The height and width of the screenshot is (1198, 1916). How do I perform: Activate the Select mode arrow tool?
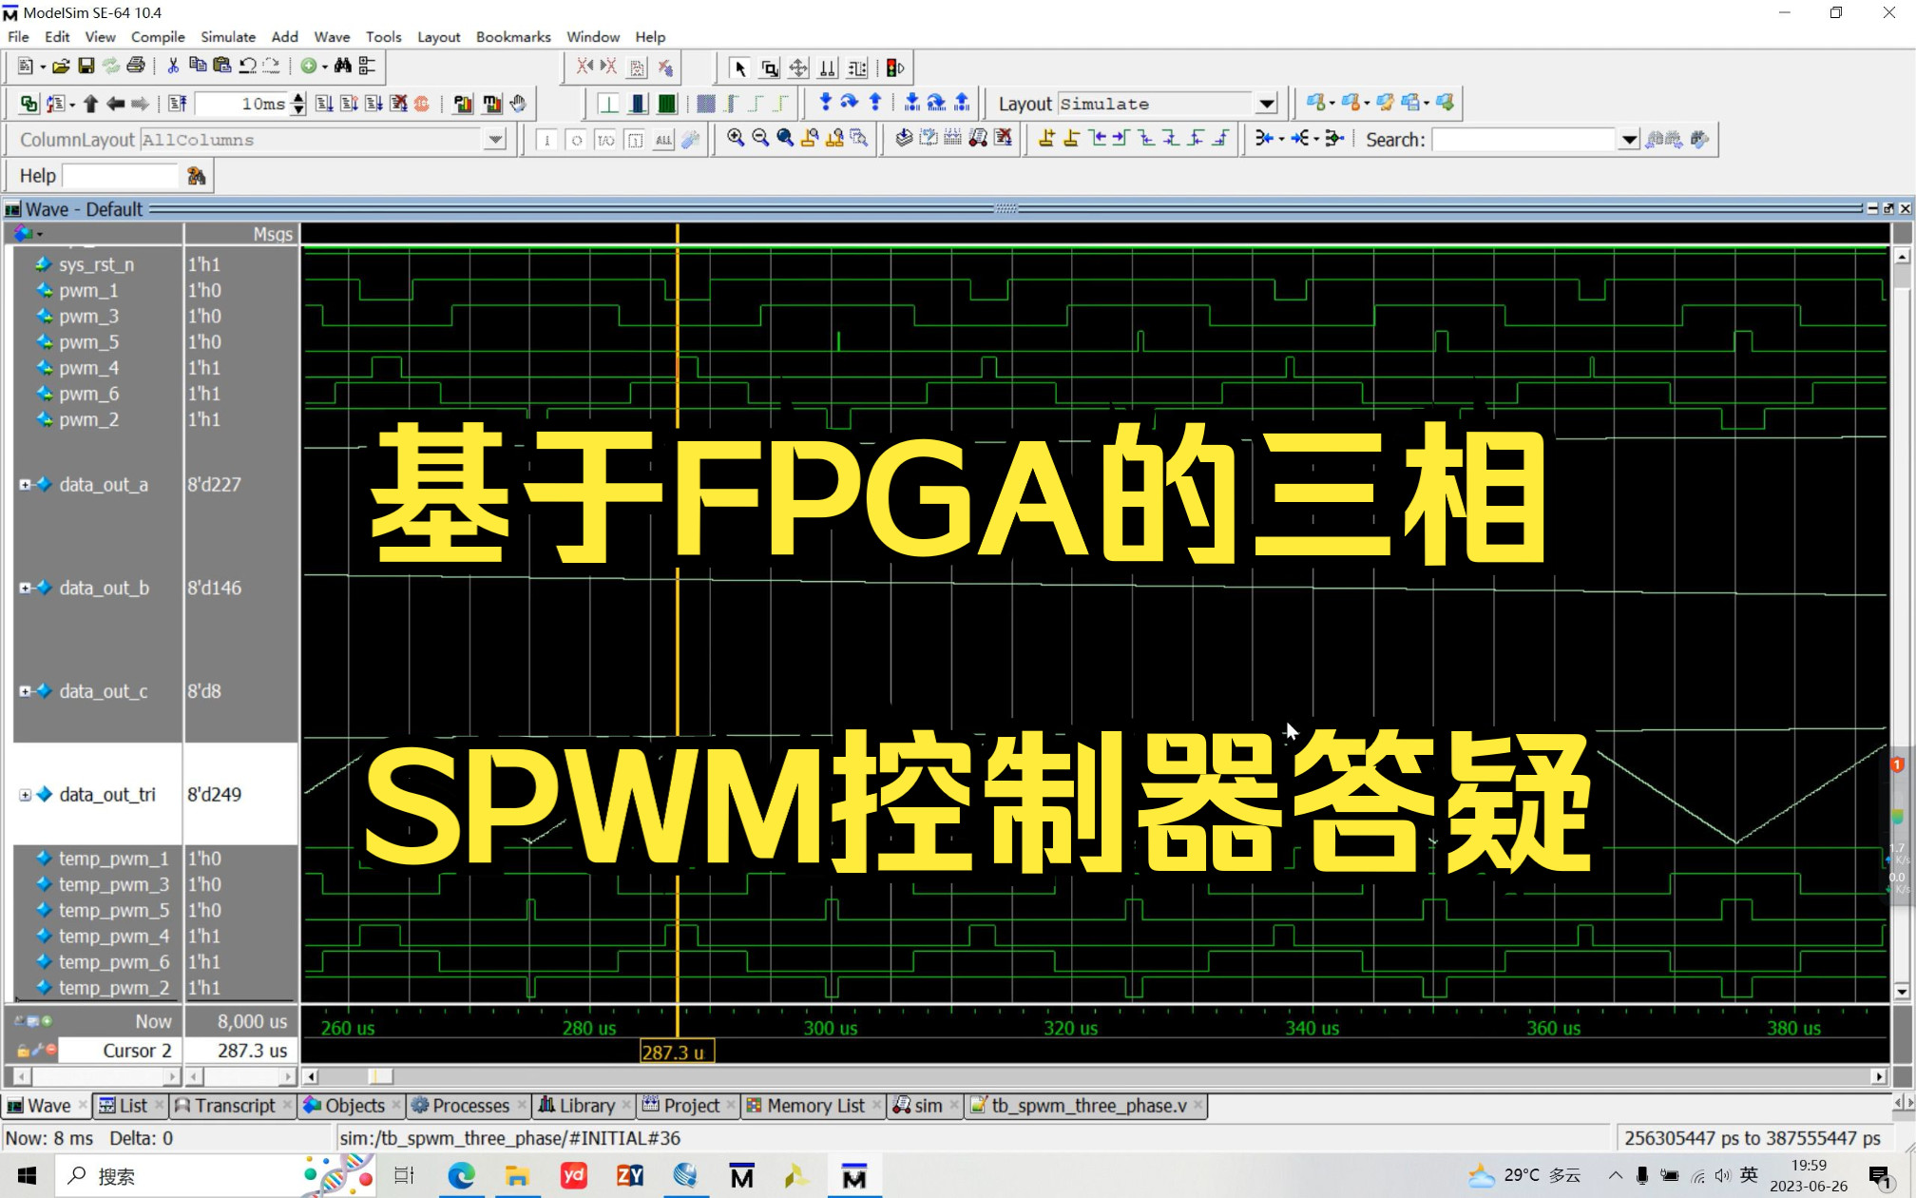(x=740, y=68)
